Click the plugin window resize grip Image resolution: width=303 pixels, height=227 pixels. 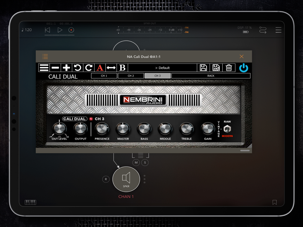(x=250, y=146)
